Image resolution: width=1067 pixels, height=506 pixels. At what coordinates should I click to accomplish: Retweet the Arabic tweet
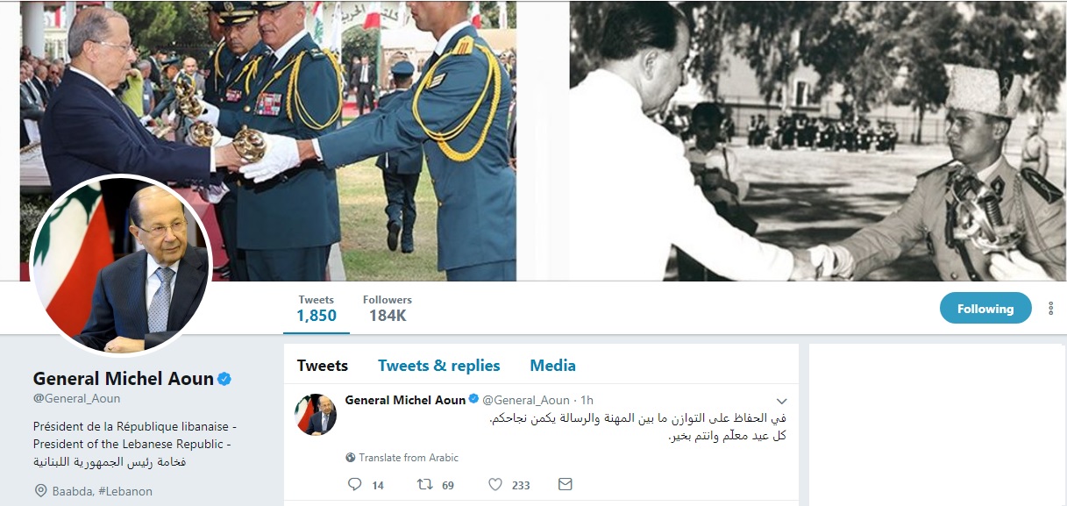[x=423, y=484]
